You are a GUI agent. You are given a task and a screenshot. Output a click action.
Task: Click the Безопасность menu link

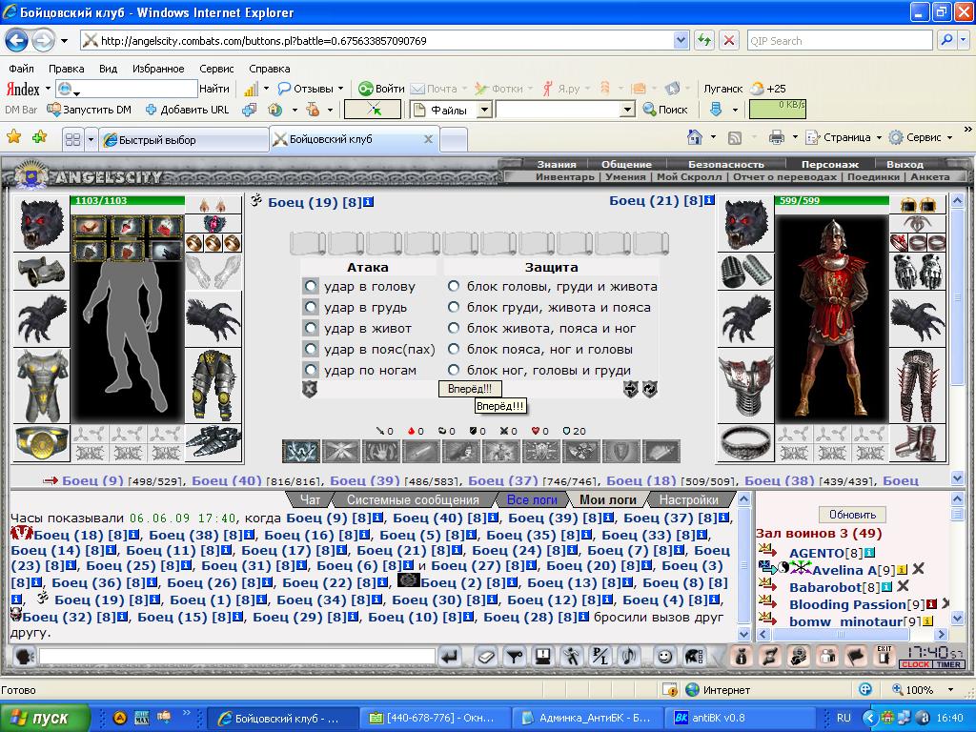pyautogui.click(x=725, y=164)
